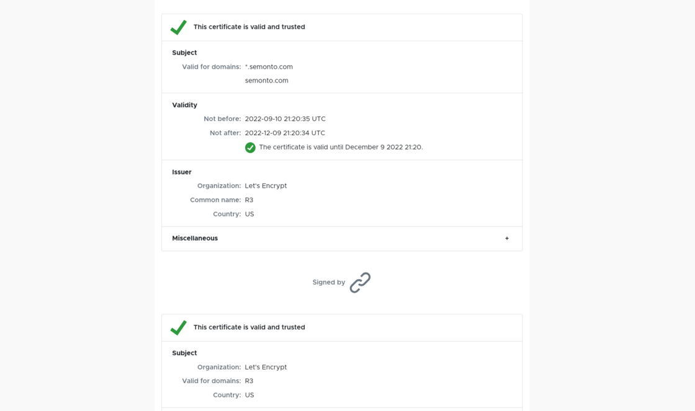Click the green circle check beside validity message
695x411 pixels.
coord(250,148)
